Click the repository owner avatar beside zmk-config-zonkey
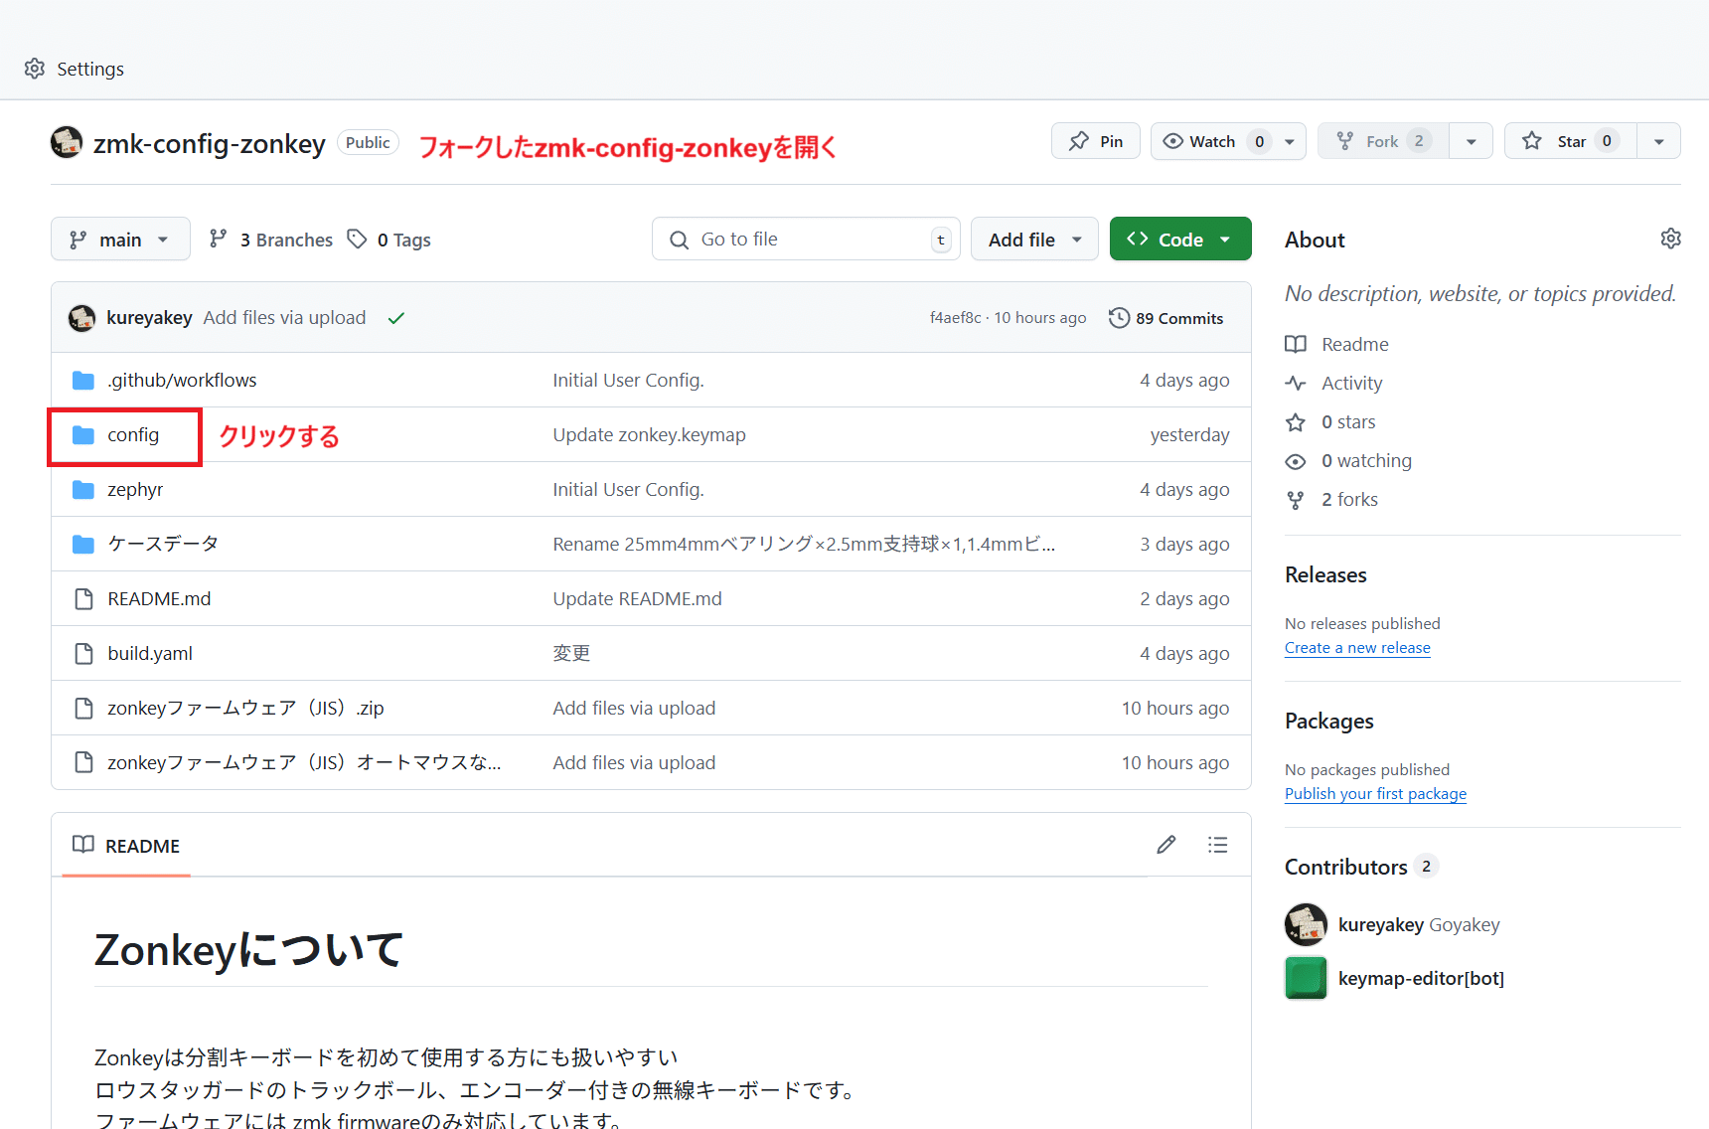This screenshot has width=1709, height=1129. [67, 142]
